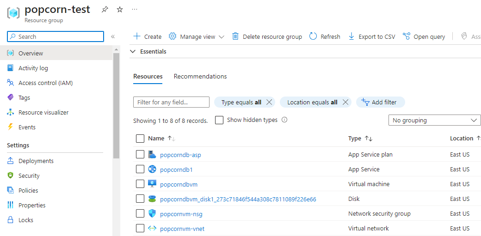
Task: Select the popcorndbvm row checkbox
Action: pos(140,184)
